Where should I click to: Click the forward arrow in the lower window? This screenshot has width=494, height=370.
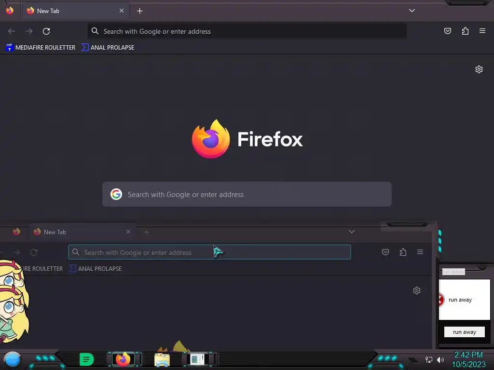pos(16,252)
